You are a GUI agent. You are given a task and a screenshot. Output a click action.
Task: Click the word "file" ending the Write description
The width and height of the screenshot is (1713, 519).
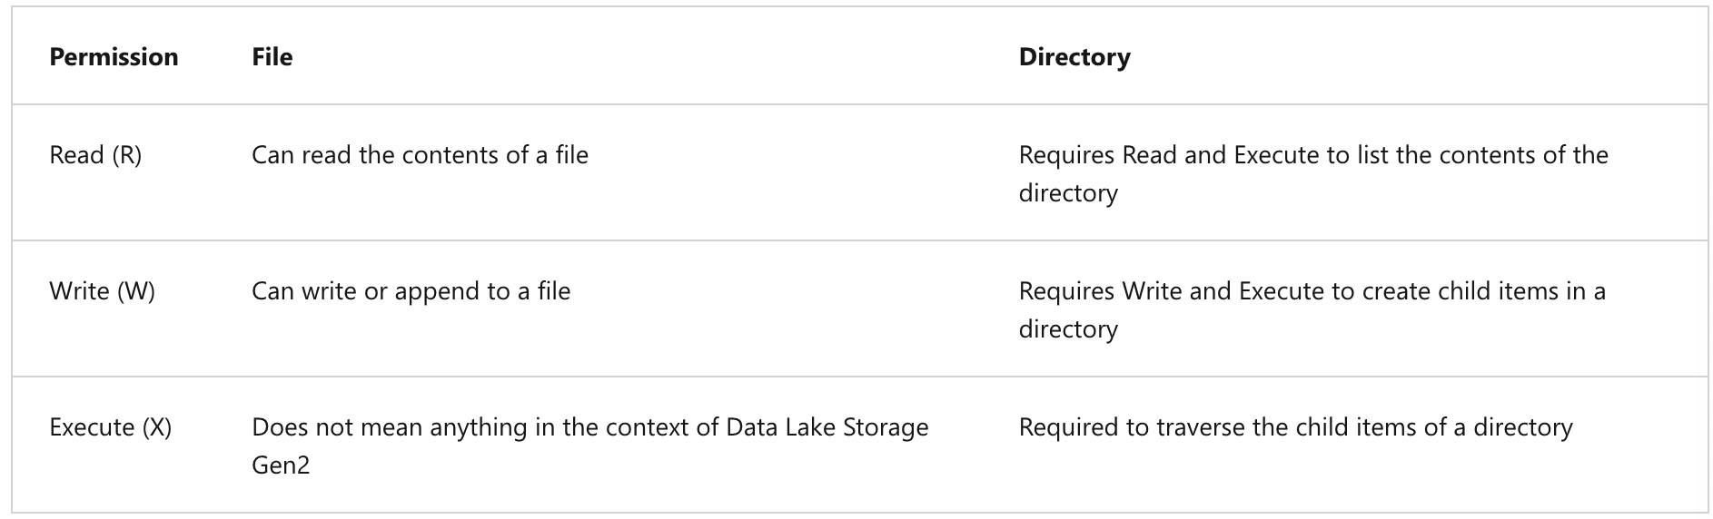point(553,291)
